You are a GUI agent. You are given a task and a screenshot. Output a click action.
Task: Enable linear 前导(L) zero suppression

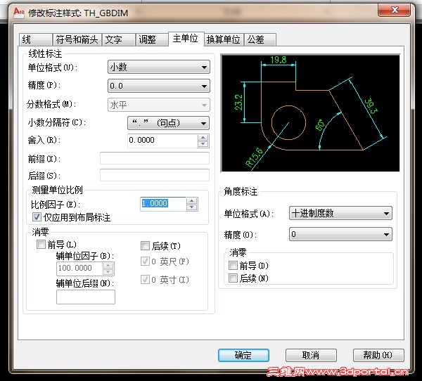pos(41,245)
